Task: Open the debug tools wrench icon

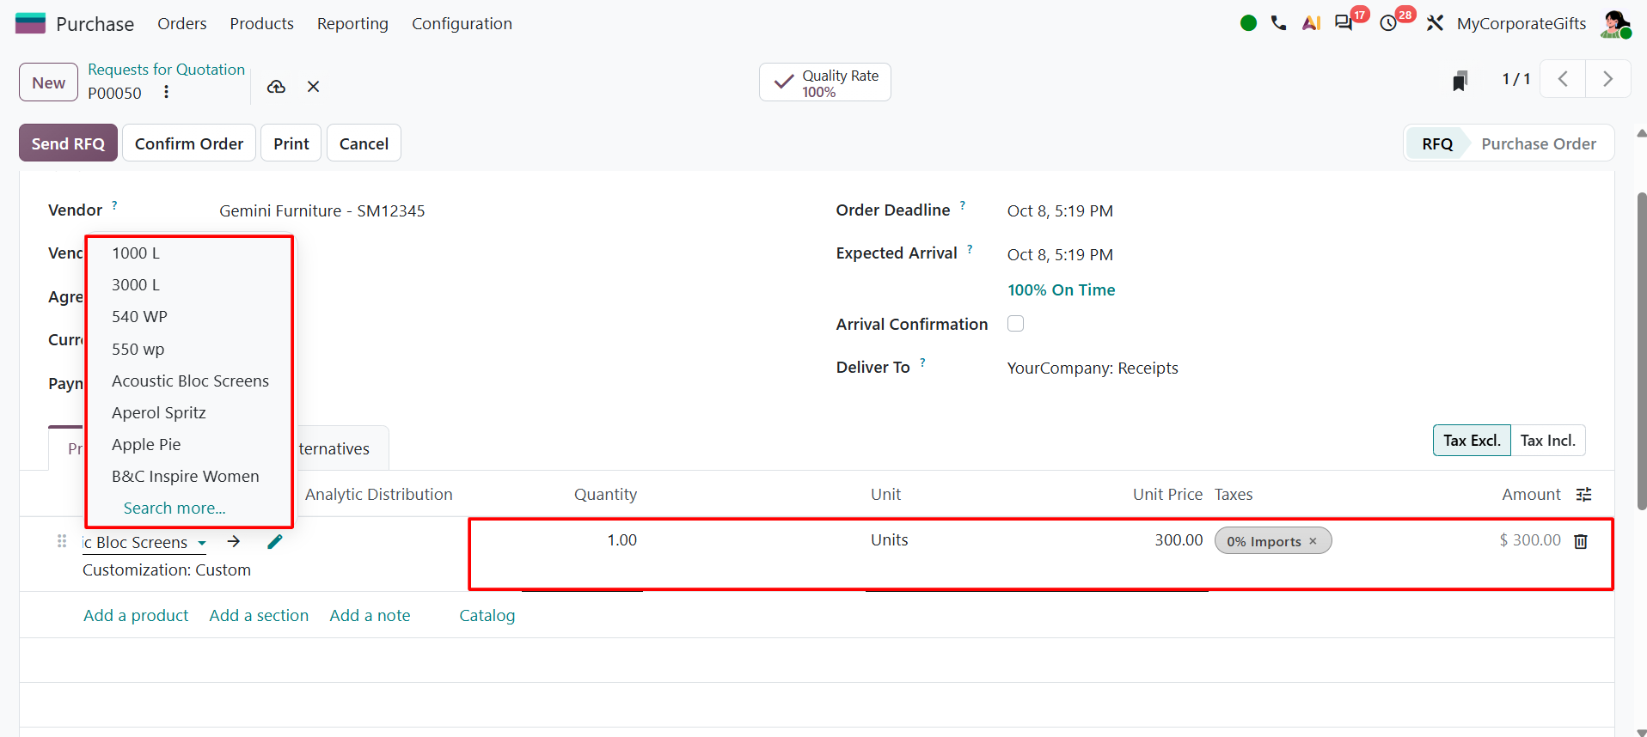Action: click(x=1435, y=23)
